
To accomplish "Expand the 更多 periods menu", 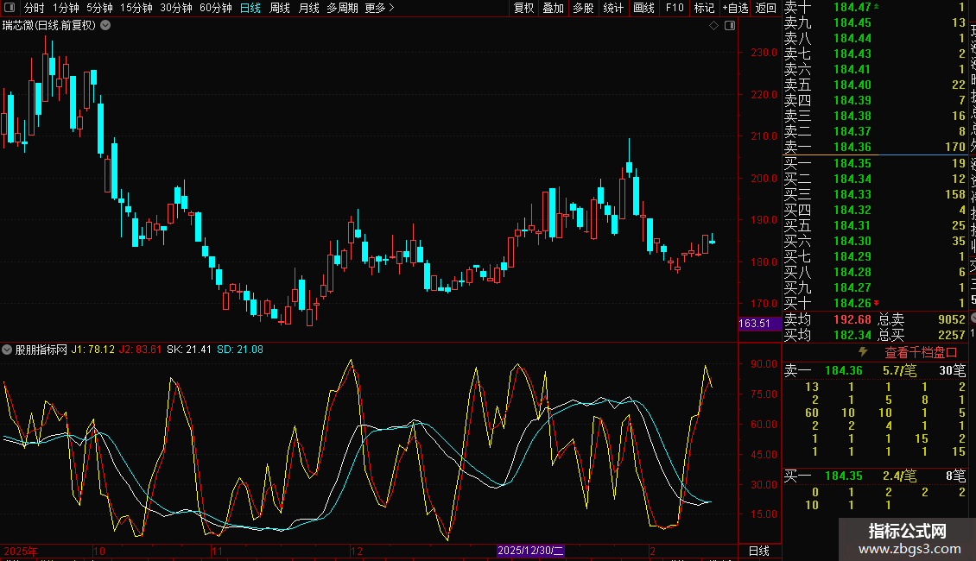I will click(379, 8).
